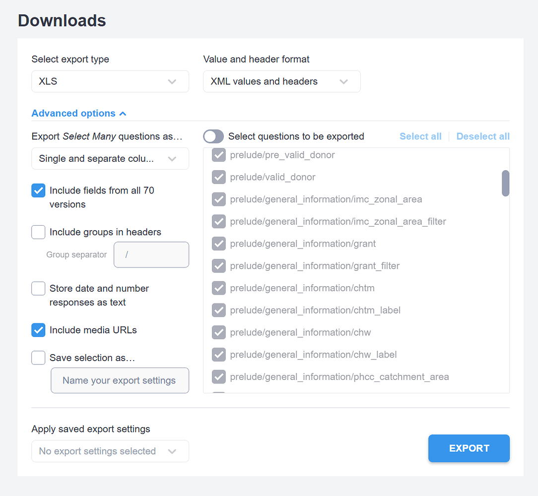Click the question list scrollbar

pos(505,183)
